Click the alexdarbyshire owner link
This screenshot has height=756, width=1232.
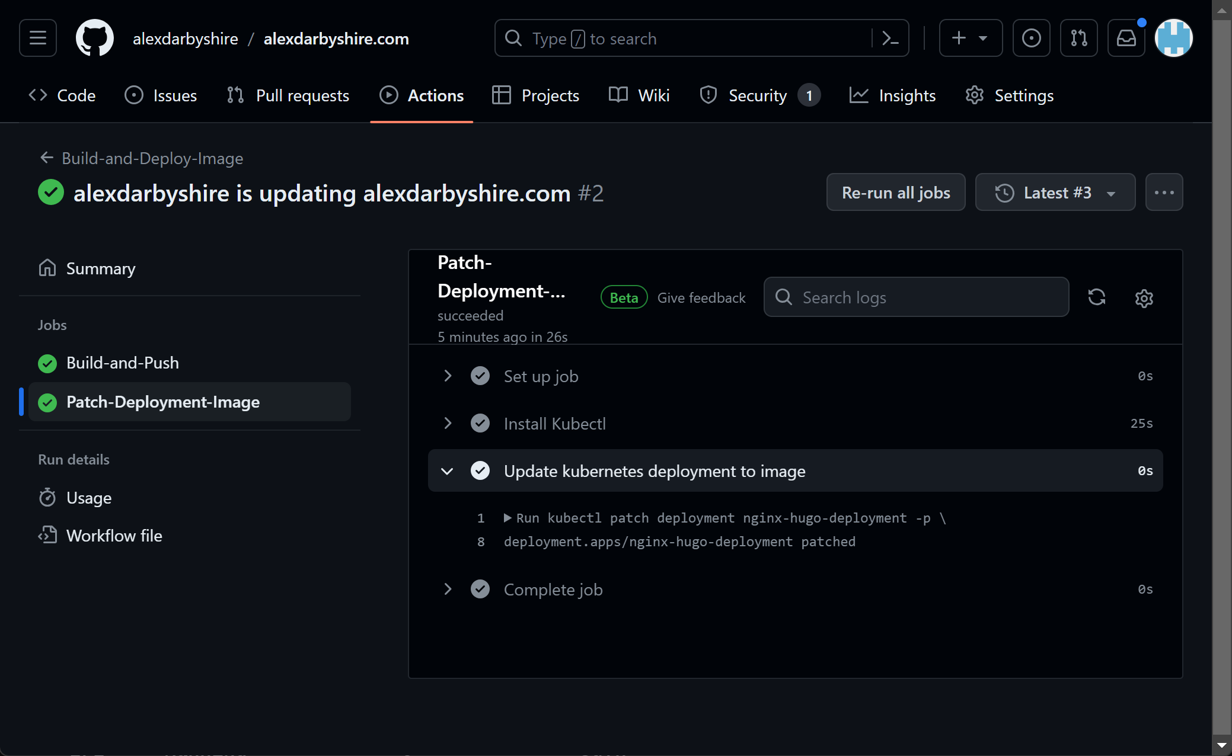click(x=186, y=39)
